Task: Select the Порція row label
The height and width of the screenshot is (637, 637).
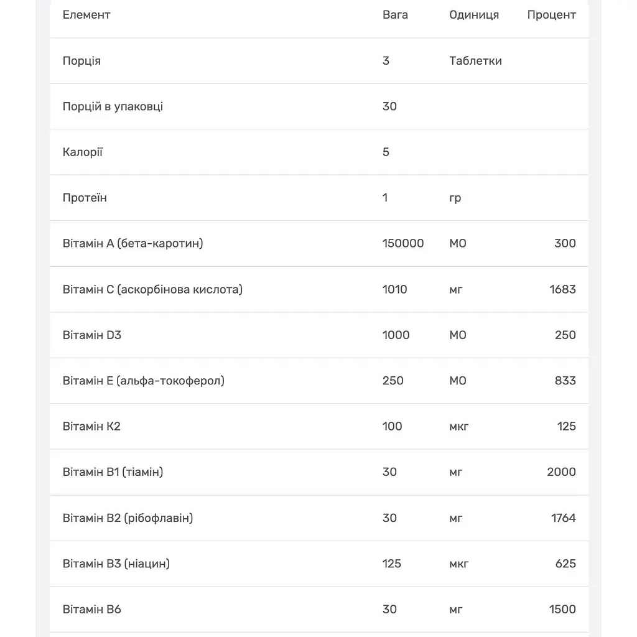Action: coord(81,61)
